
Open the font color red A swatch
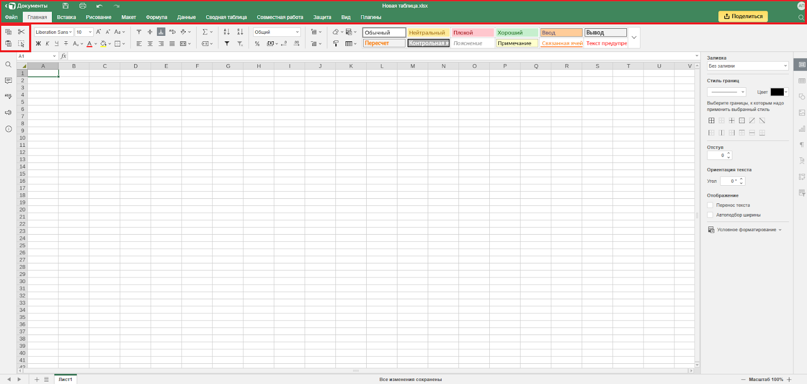click(x=89, y=44)
